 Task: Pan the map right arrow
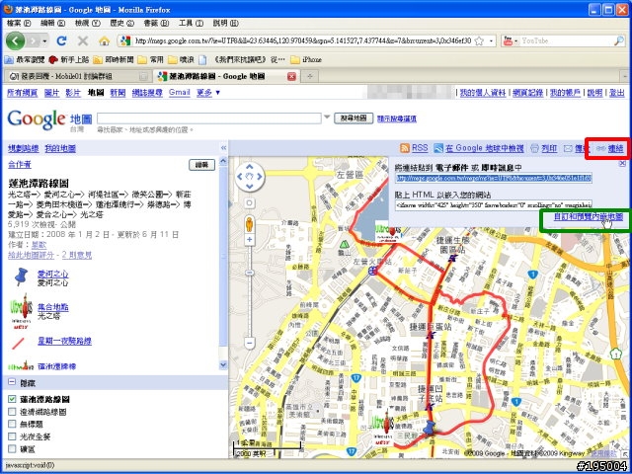click(259, 176)
